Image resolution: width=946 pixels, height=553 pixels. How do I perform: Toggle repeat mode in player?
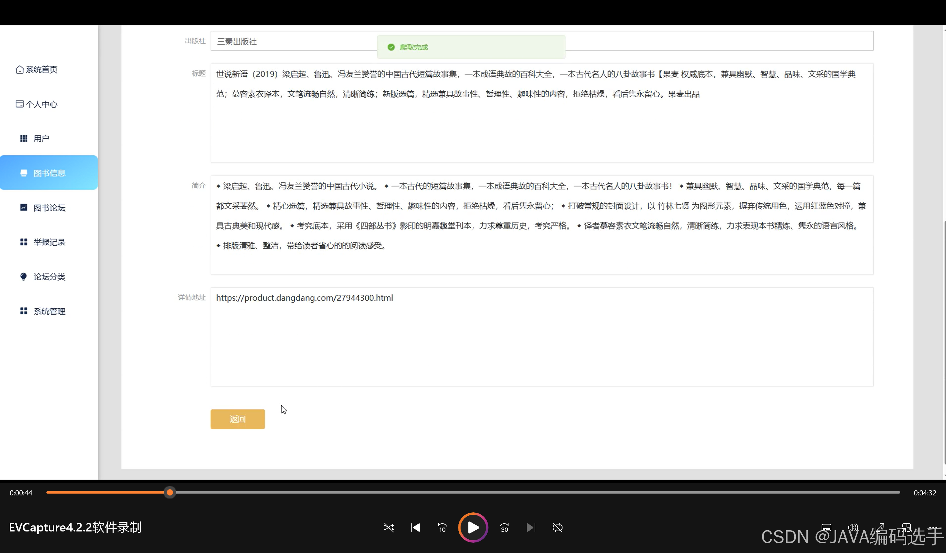point(557,528)
